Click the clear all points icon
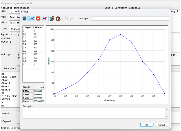Screen dimensions: 181x131 [45, 18]
